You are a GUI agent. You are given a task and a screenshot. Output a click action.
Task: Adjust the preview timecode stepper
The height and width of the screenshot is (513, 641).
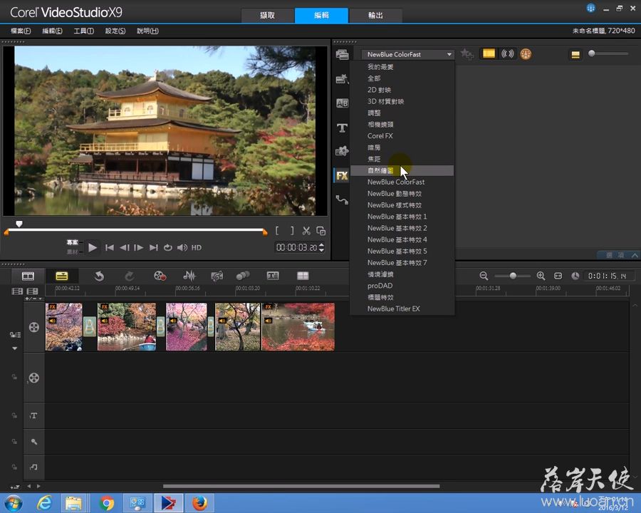tap(321, 247)
